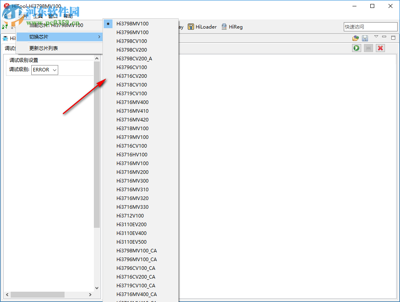The width and height of the screenshot is (400, 302).
Task: Select the debug view tab with bug icon
Action: [x=9, y=38]
